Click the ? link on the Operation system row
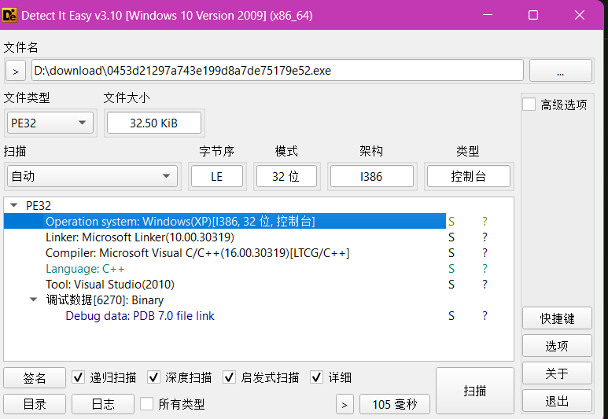 pos(485,222)
